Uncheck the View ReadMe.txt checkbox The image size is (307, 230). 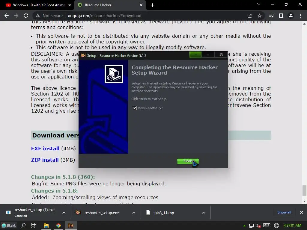[135, 108]
